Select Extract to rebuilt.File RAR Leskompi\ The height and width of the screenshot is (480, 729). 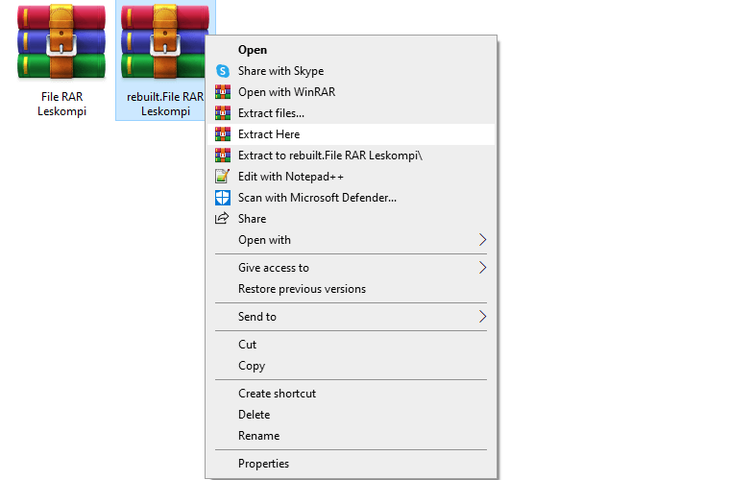tap(352, 156)
